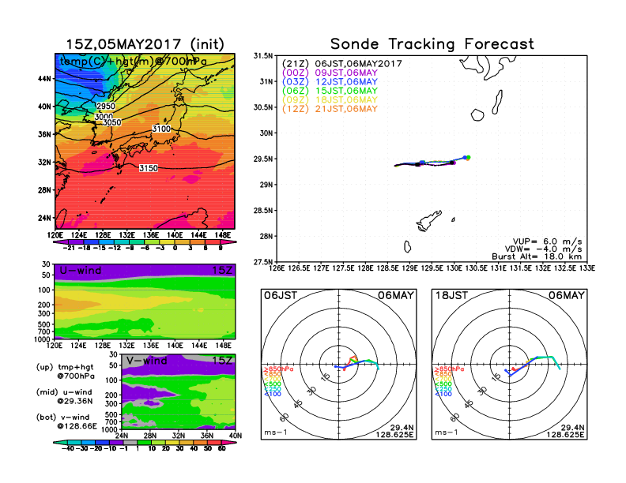The image size is (626, 483).
Task: Click the "31.5N" latitude tick on tracking map
Action: pyautogui.click(x=262, y=56)
